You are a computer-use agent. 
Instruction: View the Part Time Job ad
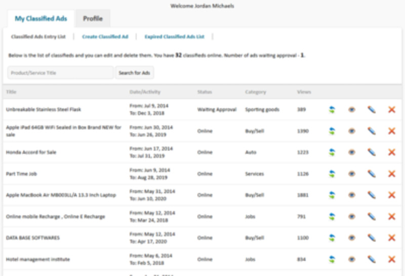pos(351,174)
